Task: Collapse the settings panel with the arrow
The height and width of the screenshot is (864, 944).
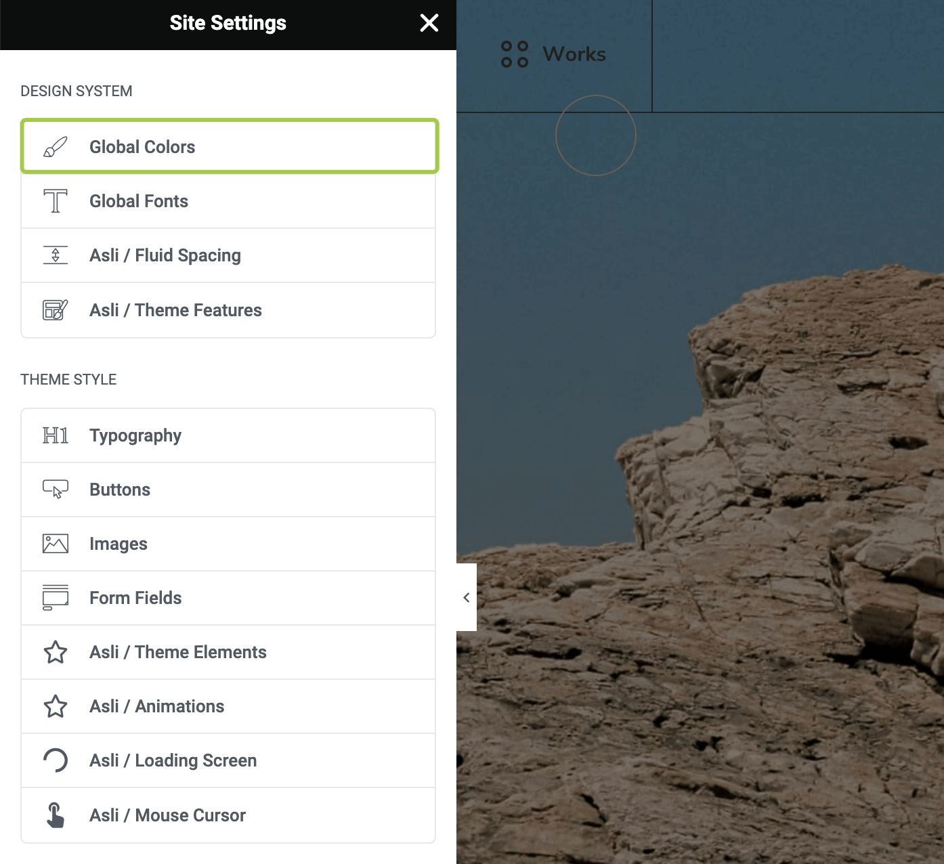Action: (x=467, y=597)
